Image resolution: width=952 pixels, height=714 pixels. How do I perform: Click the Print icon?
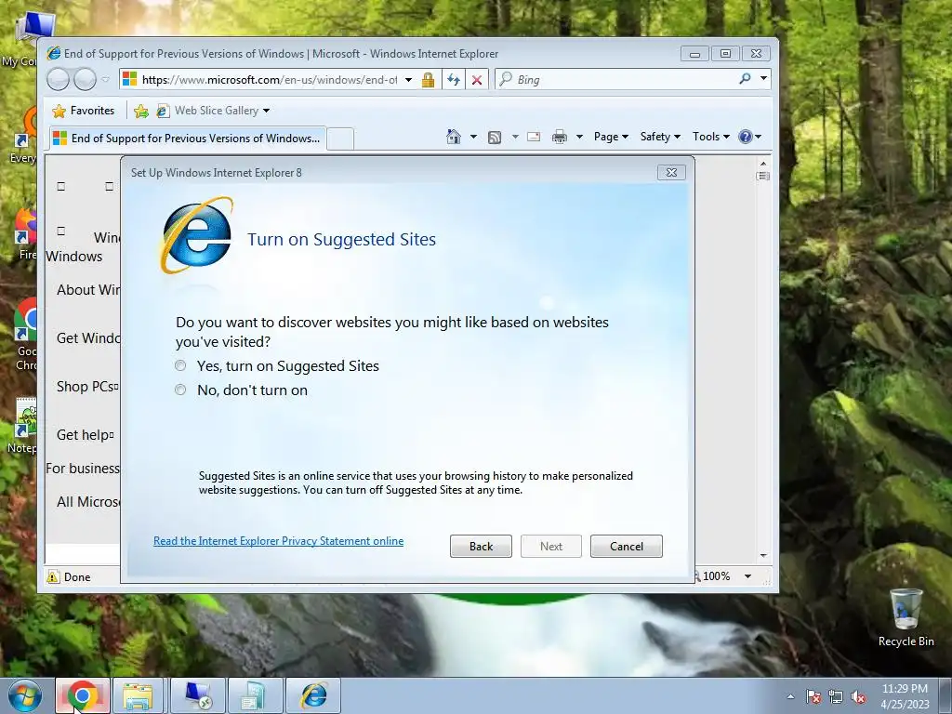559,137
